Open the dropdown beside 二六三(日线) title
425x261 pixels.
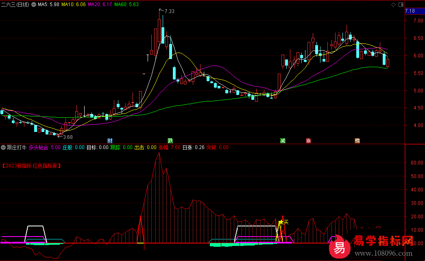click(x=34, y=4)
